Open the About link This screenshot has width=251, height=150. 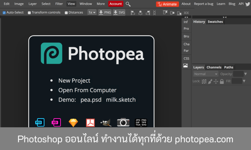186,4
